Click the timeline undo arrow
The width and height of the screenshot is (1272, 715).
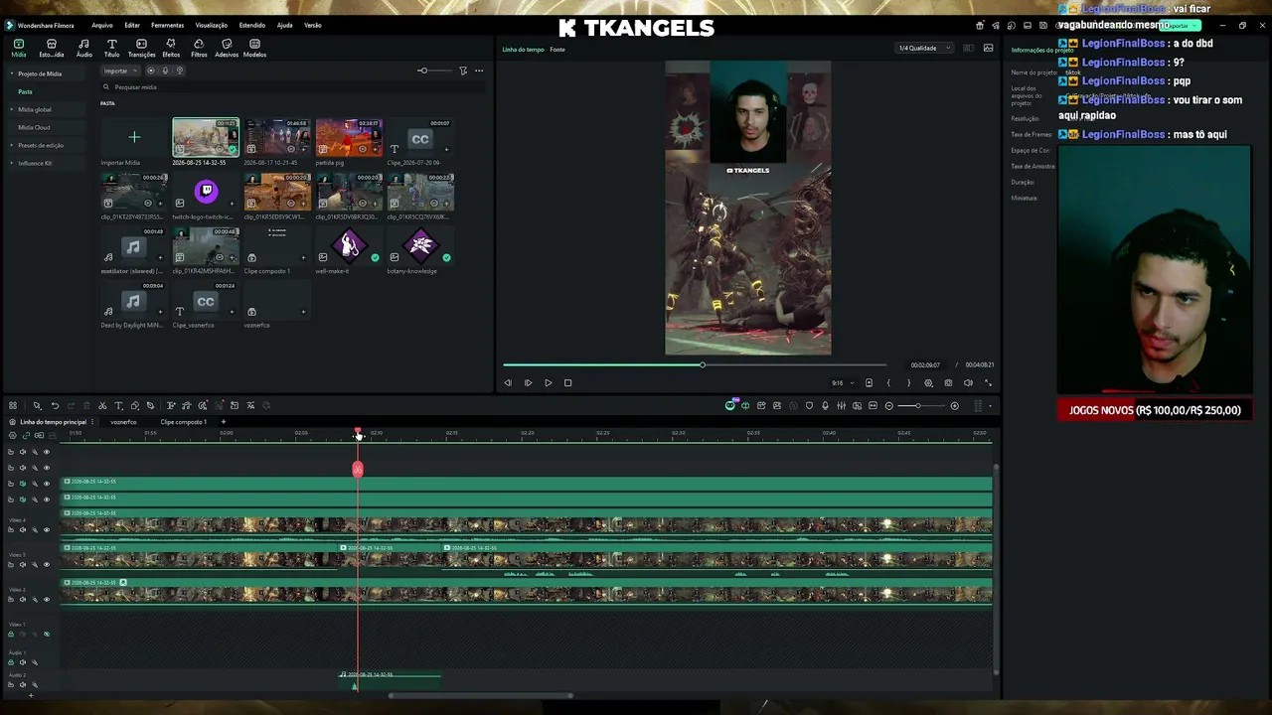[x=55, y=405]
